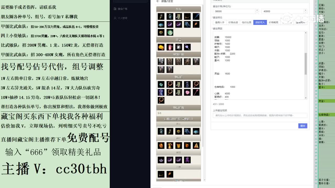Open 鉴宝广场 in the dark sidebar
Screen dimensions: 335x188
tap(120, 9)
